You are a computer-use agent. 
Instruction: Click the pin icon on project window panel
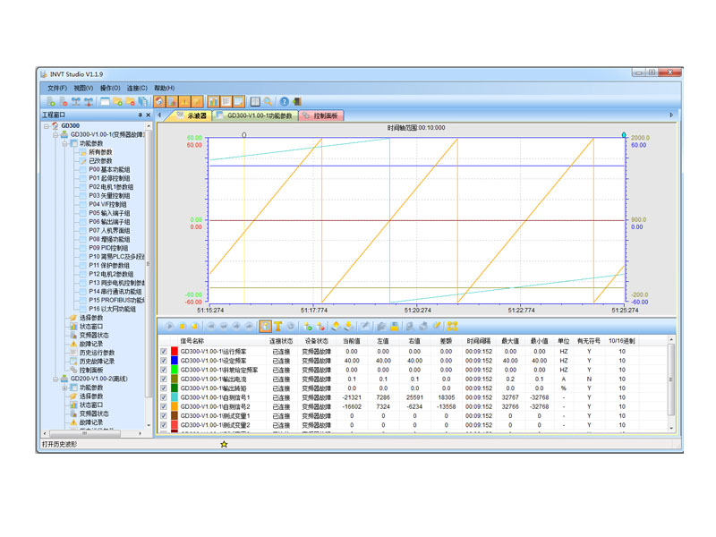coord(140,115)
